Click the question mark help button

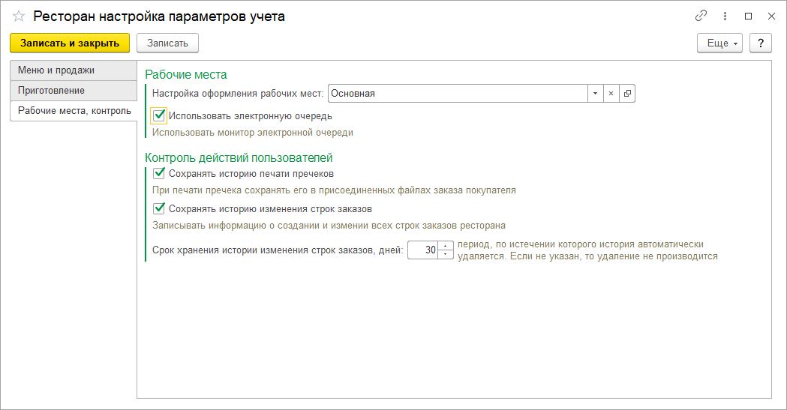[761, 43]
